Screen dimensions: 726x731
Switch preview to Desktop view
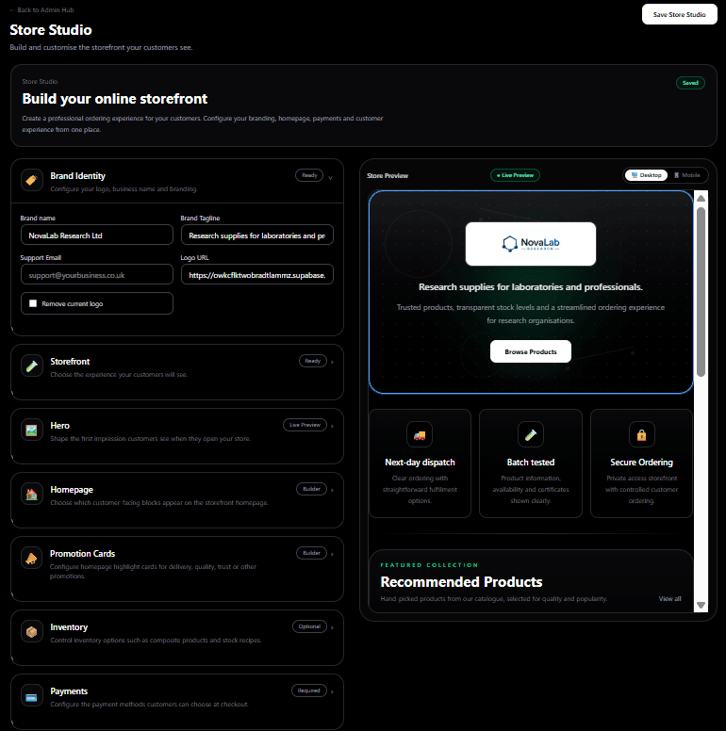tap(646, 175)
